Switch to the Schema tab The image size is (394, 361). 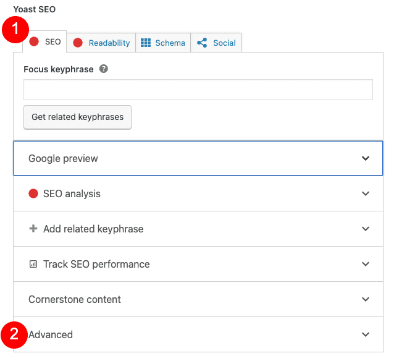(x=170, y=43)
